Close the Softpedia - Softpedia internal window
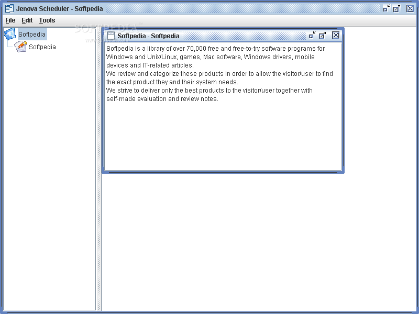 (x=336, y=35)
